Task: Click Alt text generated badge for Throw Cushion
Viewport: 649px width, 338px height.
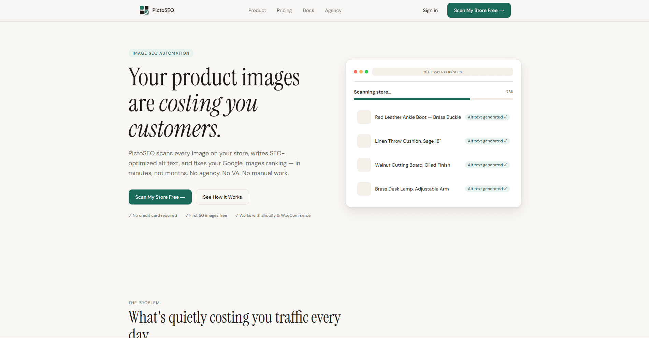Action: tap(487, 141)
